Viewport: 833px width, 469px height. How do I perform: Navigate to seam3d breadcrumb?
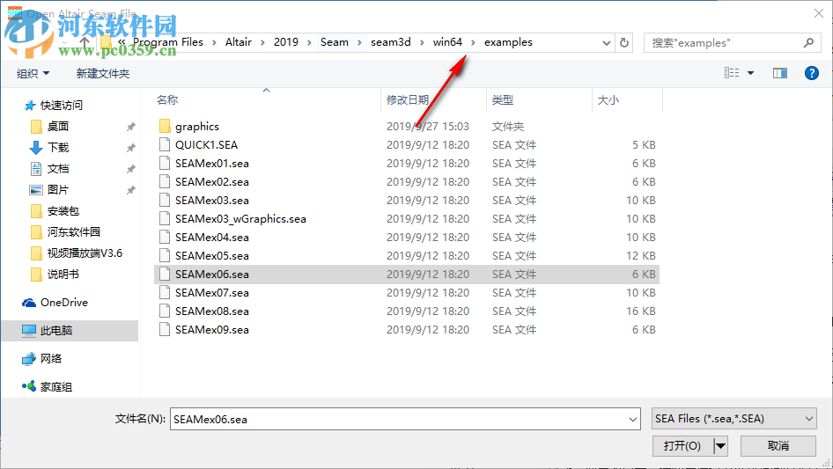[x=390, y=42]
